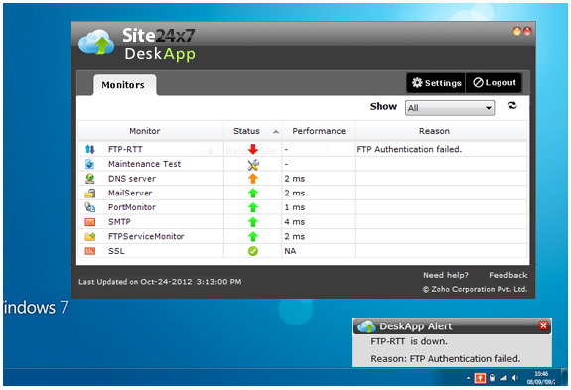Close the DeskApp Alert popup
571x390 pixels.
(x=543, y=325)
